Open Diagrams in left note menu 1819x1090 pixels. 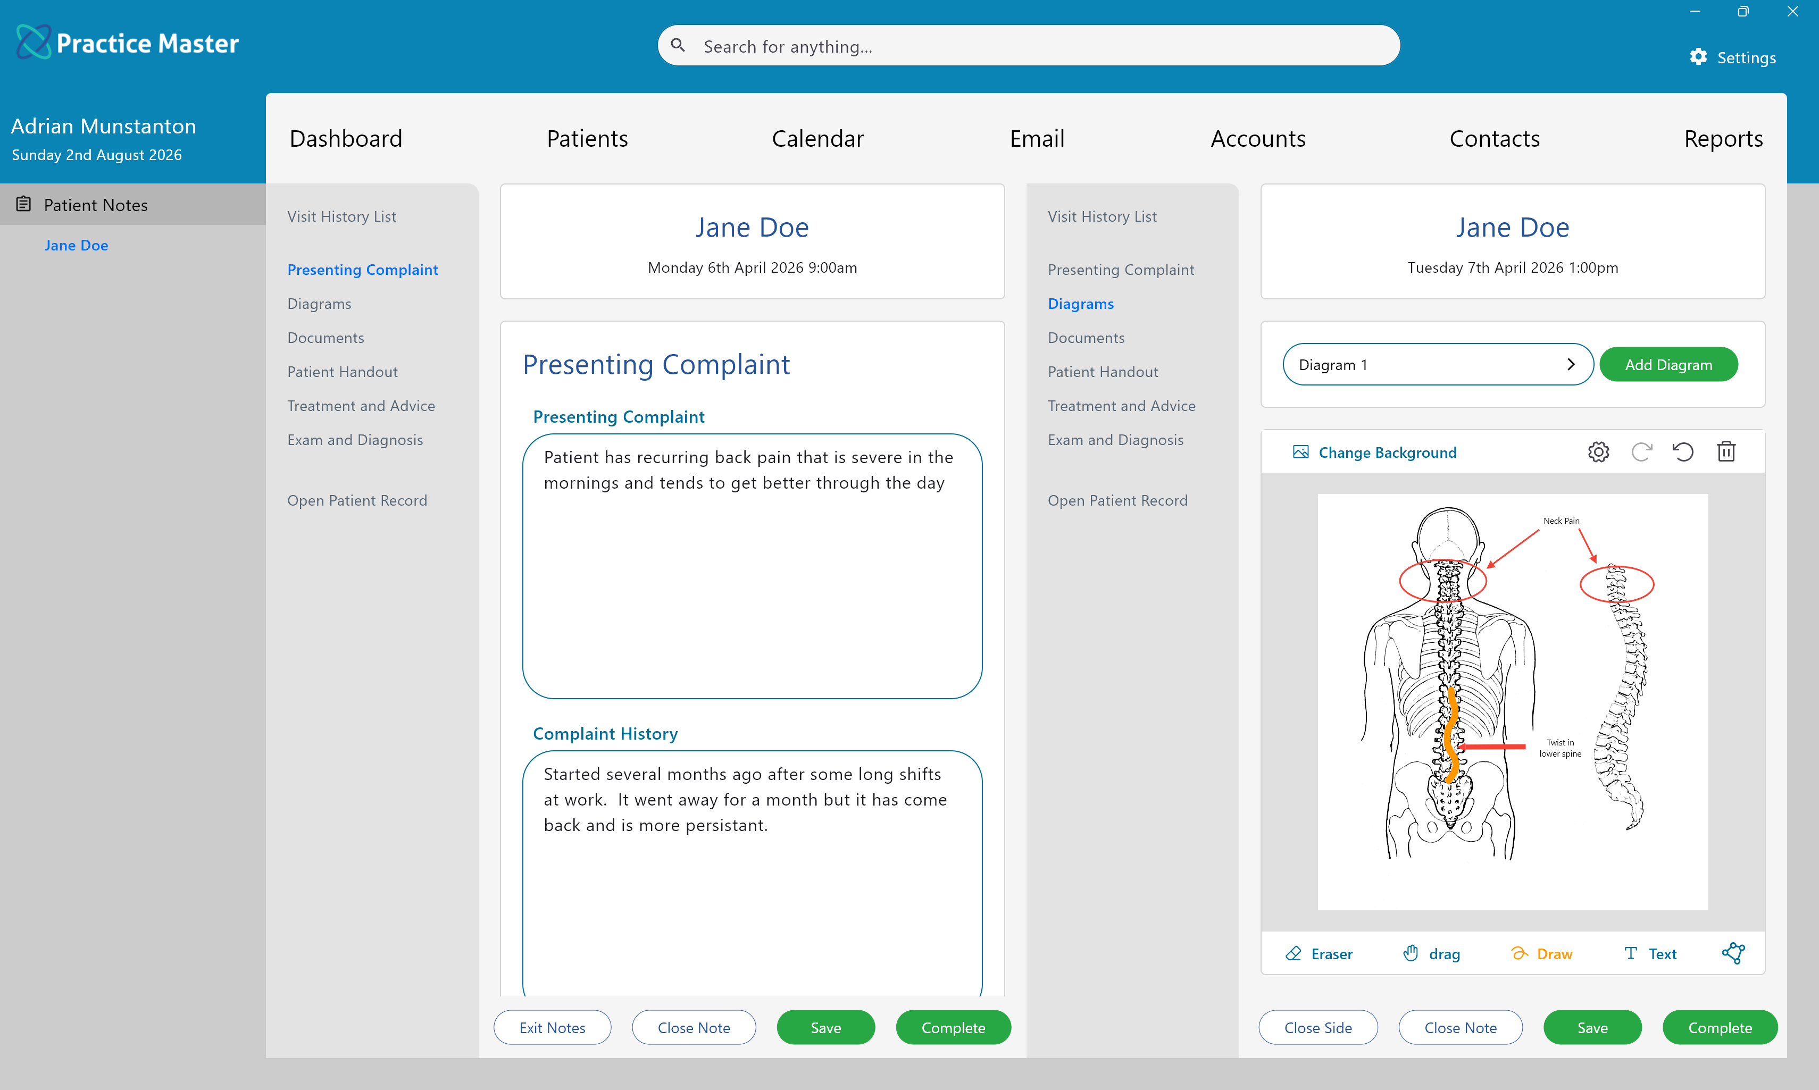319,304
